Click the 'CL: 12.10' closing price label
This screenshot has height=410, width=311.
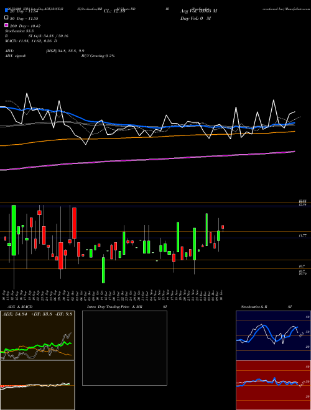pyautogui.click(x=114, y=11)
